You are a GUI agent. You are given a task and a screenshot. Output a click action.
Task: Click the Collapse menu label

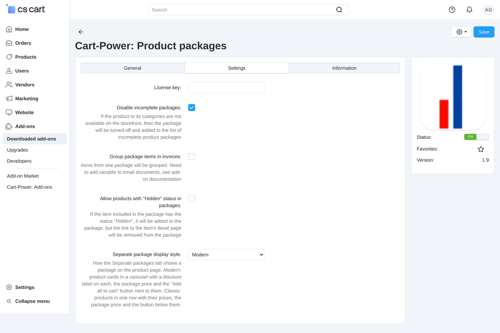pyautogui.click(x=32, y=301)
